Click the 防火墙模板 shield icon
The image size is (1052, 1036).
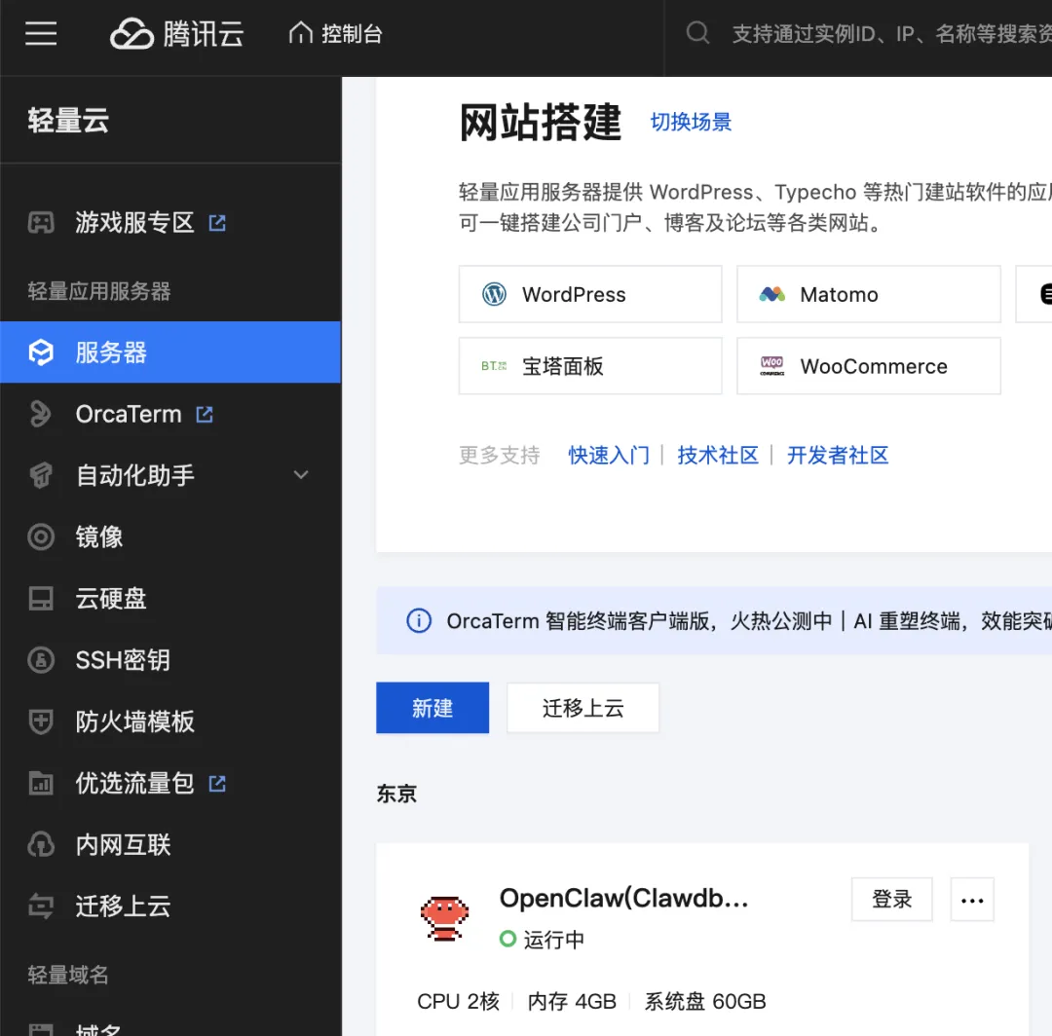point(41,722)
